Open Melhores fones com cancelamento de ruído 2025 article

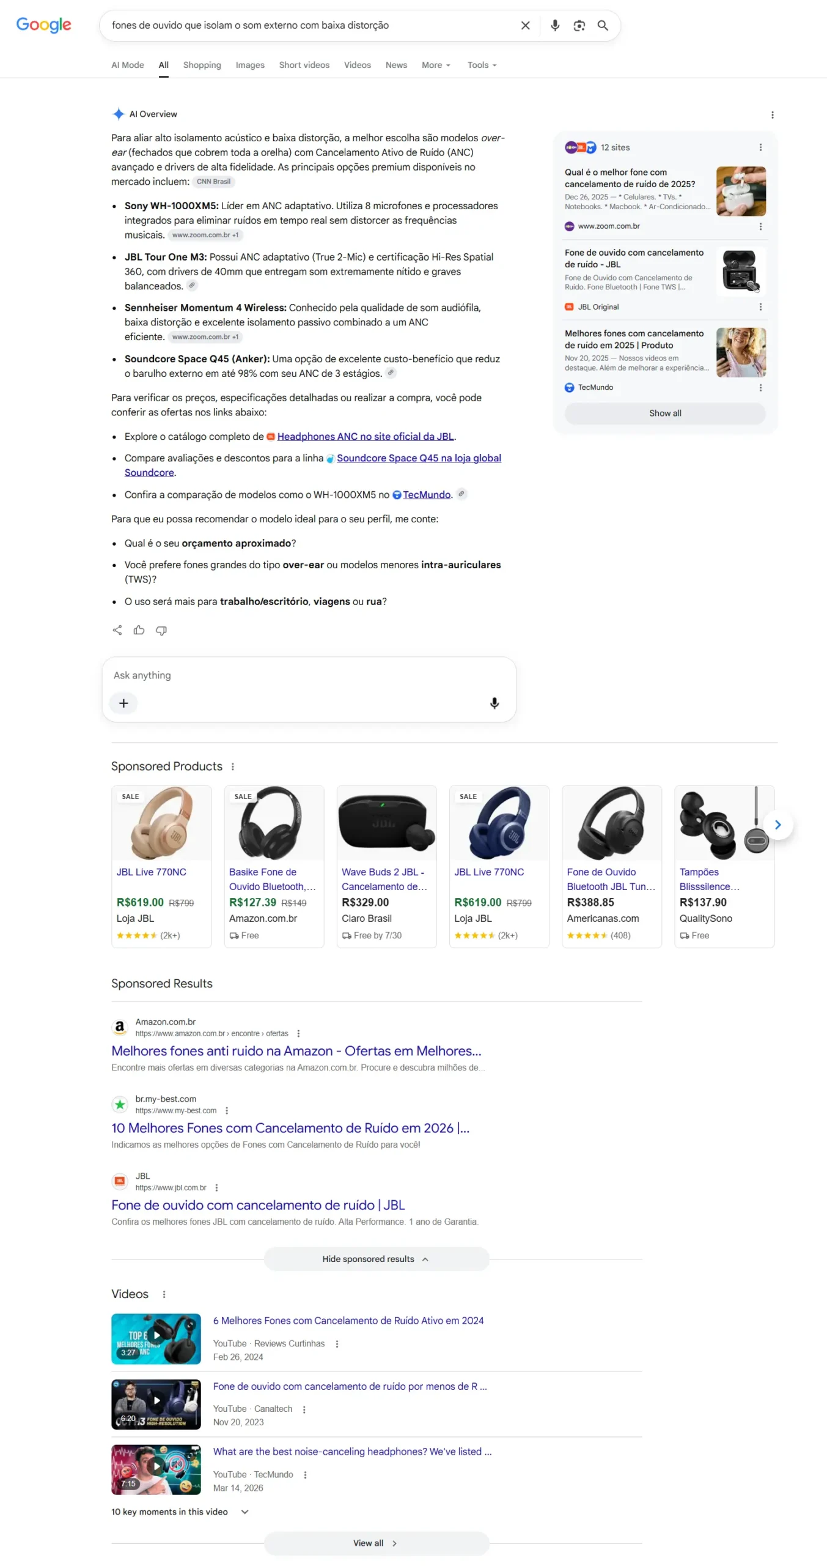634,340
